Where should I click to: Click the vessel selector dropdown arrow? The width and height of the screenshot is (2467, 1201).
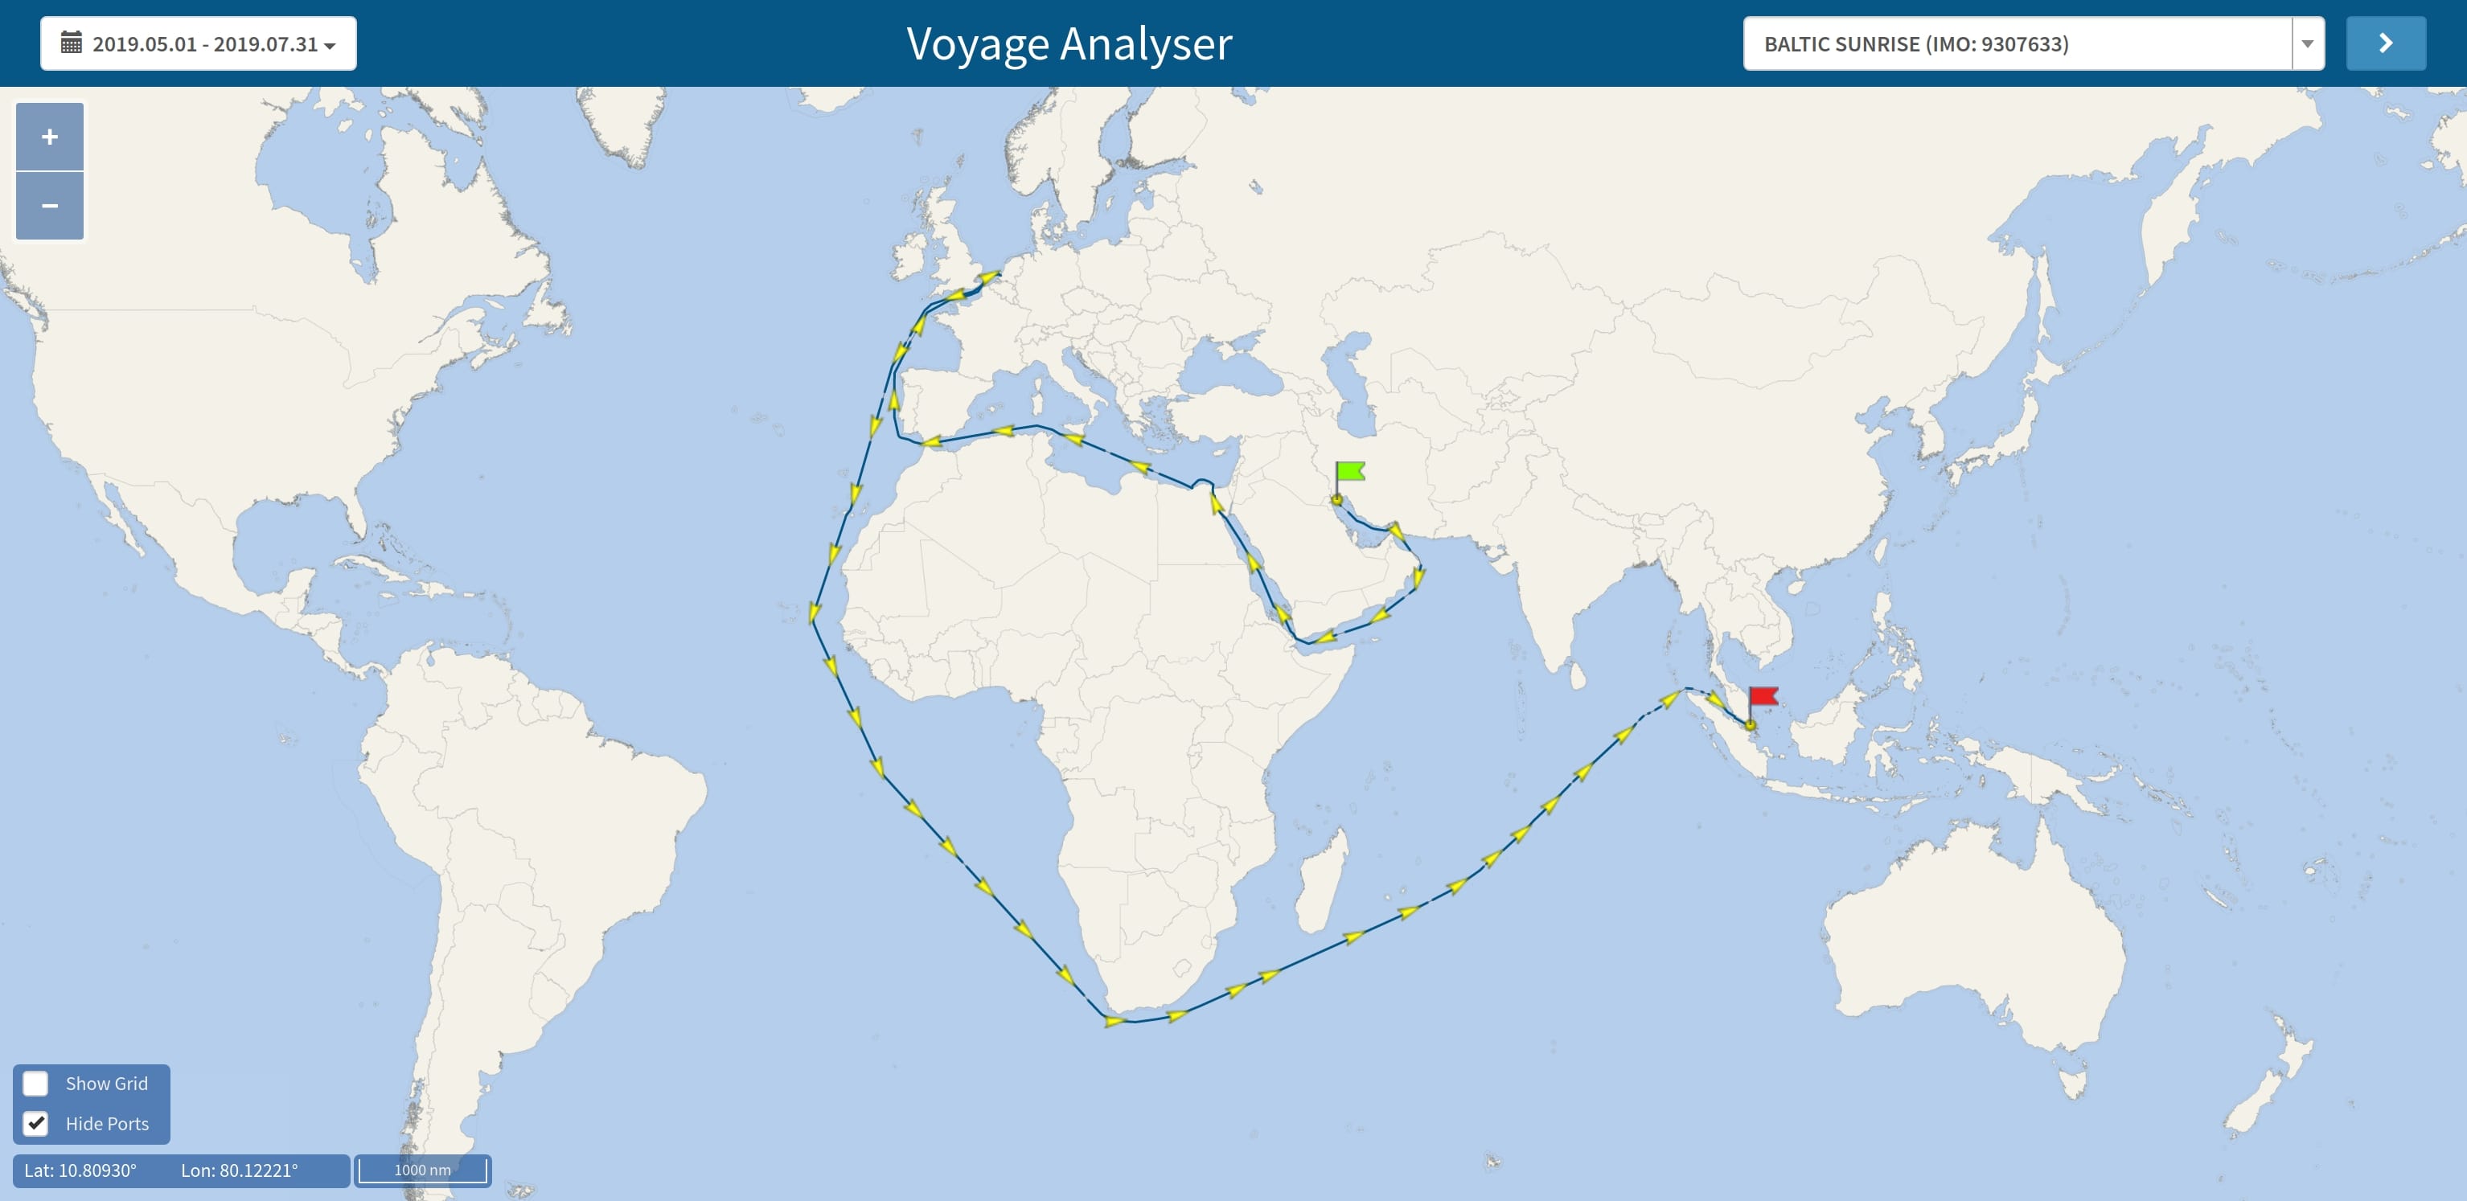point(2302,43)
